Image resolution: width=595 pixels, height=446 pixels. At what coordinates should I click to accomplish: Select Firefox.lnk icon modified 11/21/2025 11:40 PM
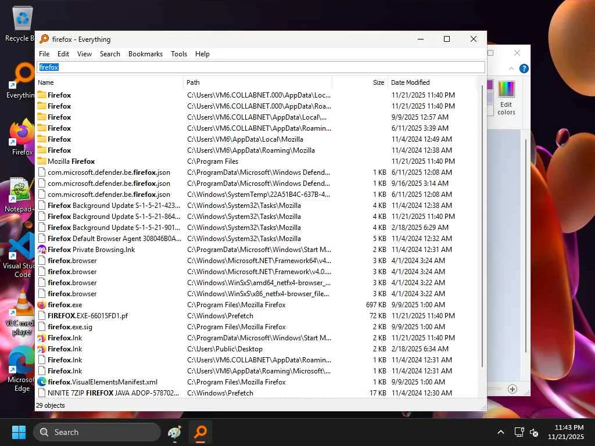(42, 338)
